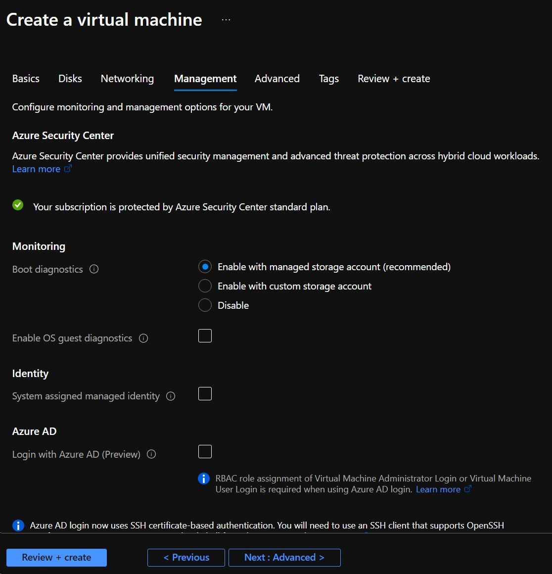Click the green subscription protected checkmark icon
The image size is (552, 574).
(18, 205)
